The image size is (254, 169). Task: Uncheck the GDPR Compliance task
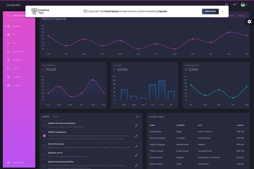(44, 135)
